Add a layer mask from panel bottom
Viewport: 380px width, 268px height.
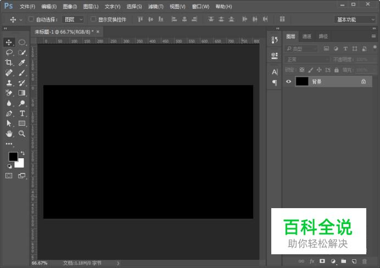322,261
